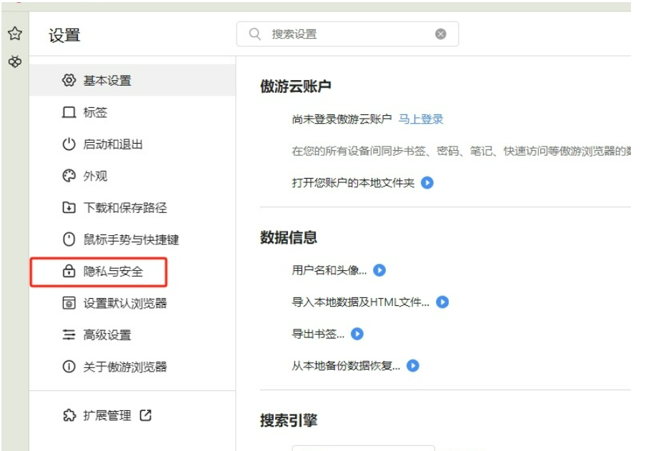Open 隐私与安全 settings

[132, 271]
